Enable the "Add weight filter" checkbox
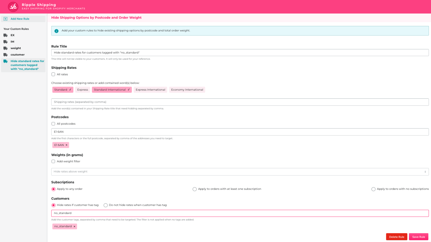The height and width of the screenshot is (242, 431). coord(53,161)
